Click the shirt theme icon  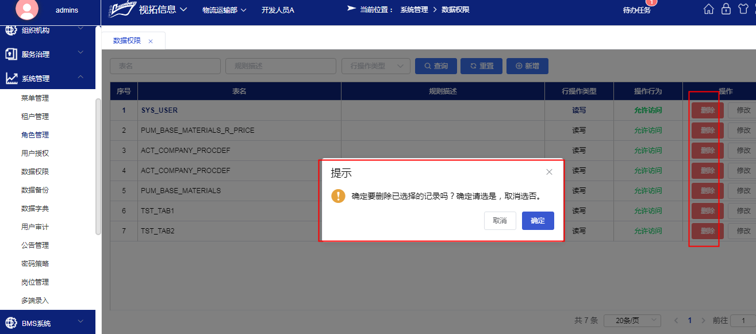[x=742, y=9]
